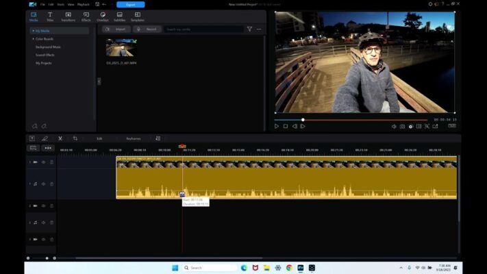Image resolution: width=487 pixels, height=274 pixels.
Task: Click the timeline zoom slider handle
Action: tap(47, 258)
